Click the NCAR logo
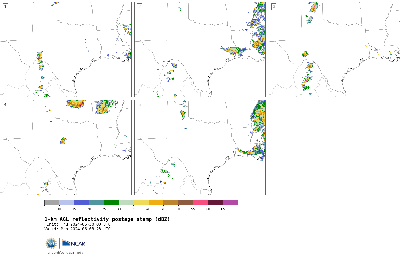The image size is (403, 256). (74, 243)
